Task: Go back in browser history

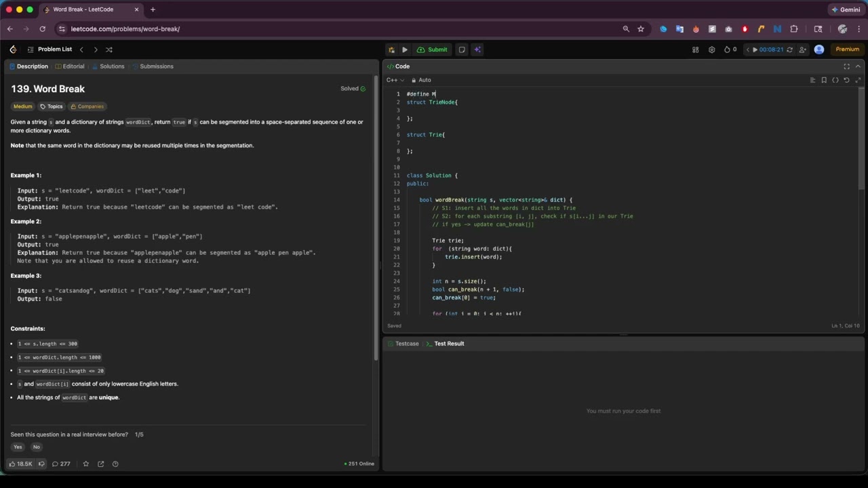Action: (x=9, y=29)
